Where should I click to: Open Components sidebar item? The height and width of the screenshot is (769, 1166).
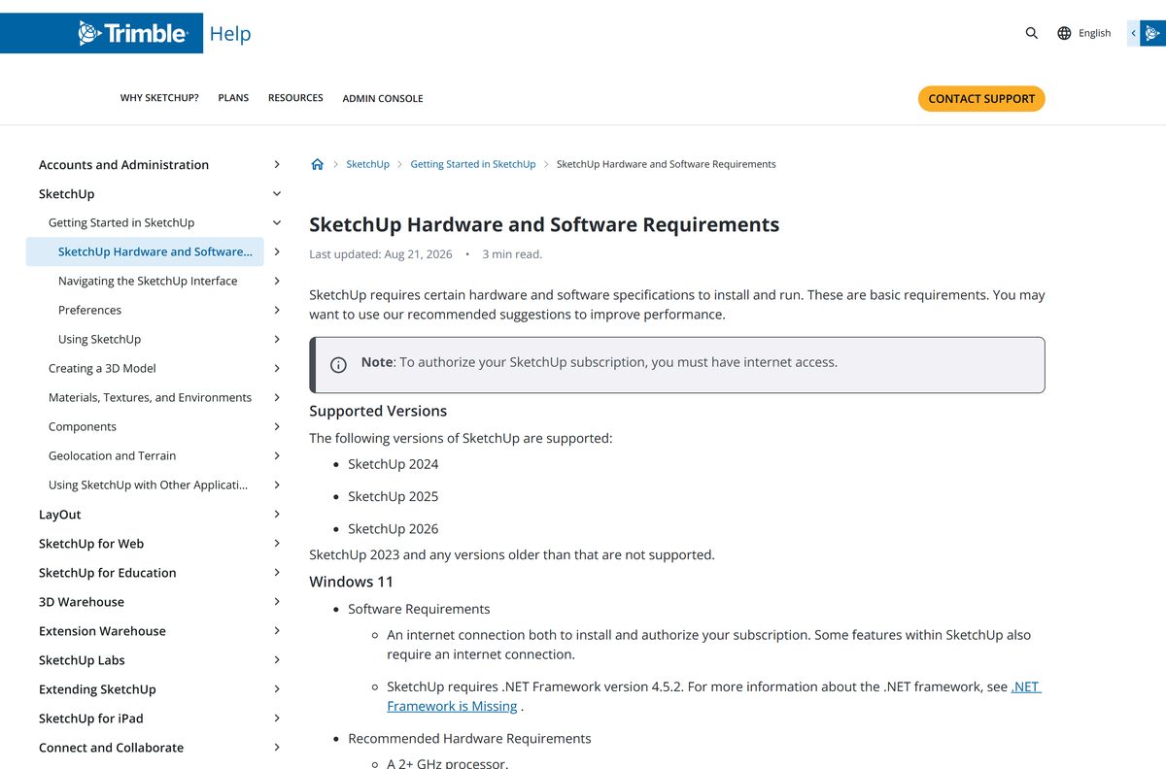click(83, 426)
